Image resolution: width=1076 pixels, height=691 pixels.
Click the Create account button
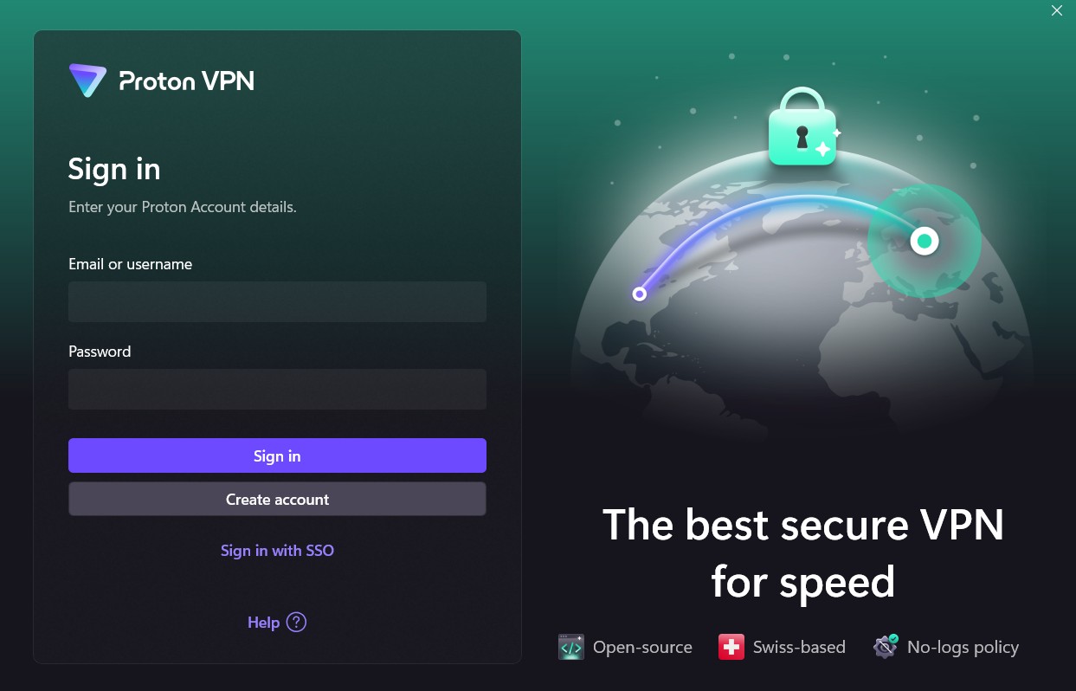277,499
